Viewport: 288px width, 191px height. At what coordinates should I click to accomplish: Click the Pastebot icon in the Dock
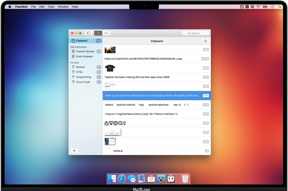click(x=171, y=179)
